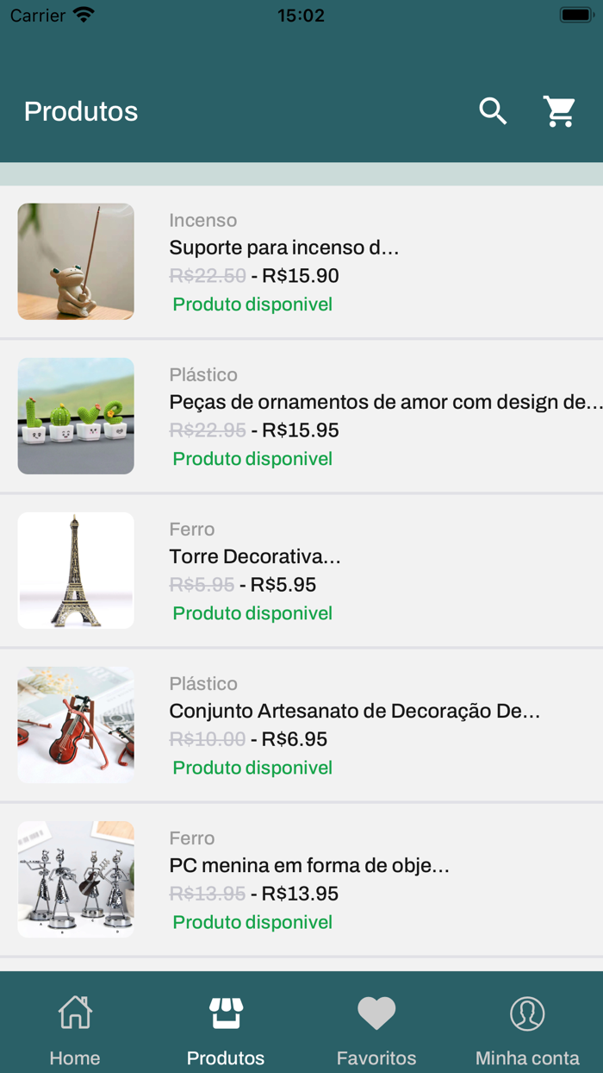The width and height of the screenshot is (603, 1073).
Task: Tap the violin decoration set thumbnail
Action: (76, 725)
